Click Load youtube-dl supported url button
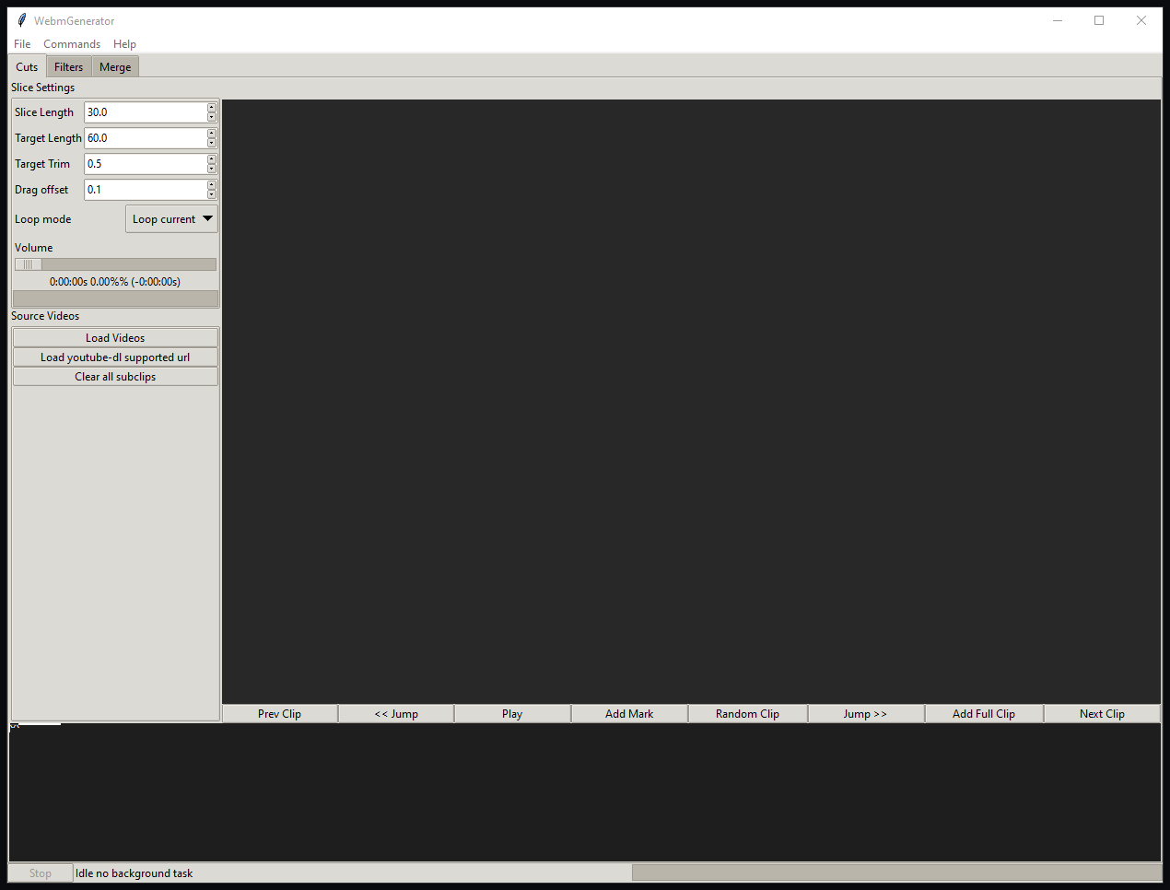1170x890 pixels. pos(115,357)
